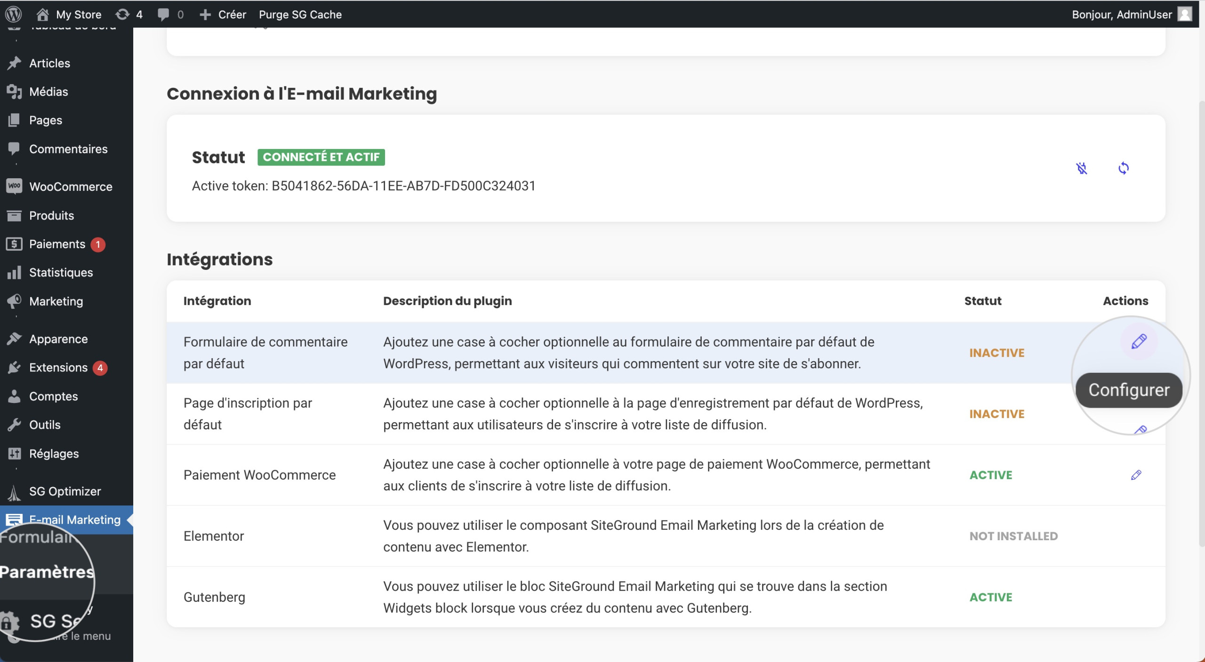
Task: Click the Commentaires speech bubble icon
Action: coord(14,149)
